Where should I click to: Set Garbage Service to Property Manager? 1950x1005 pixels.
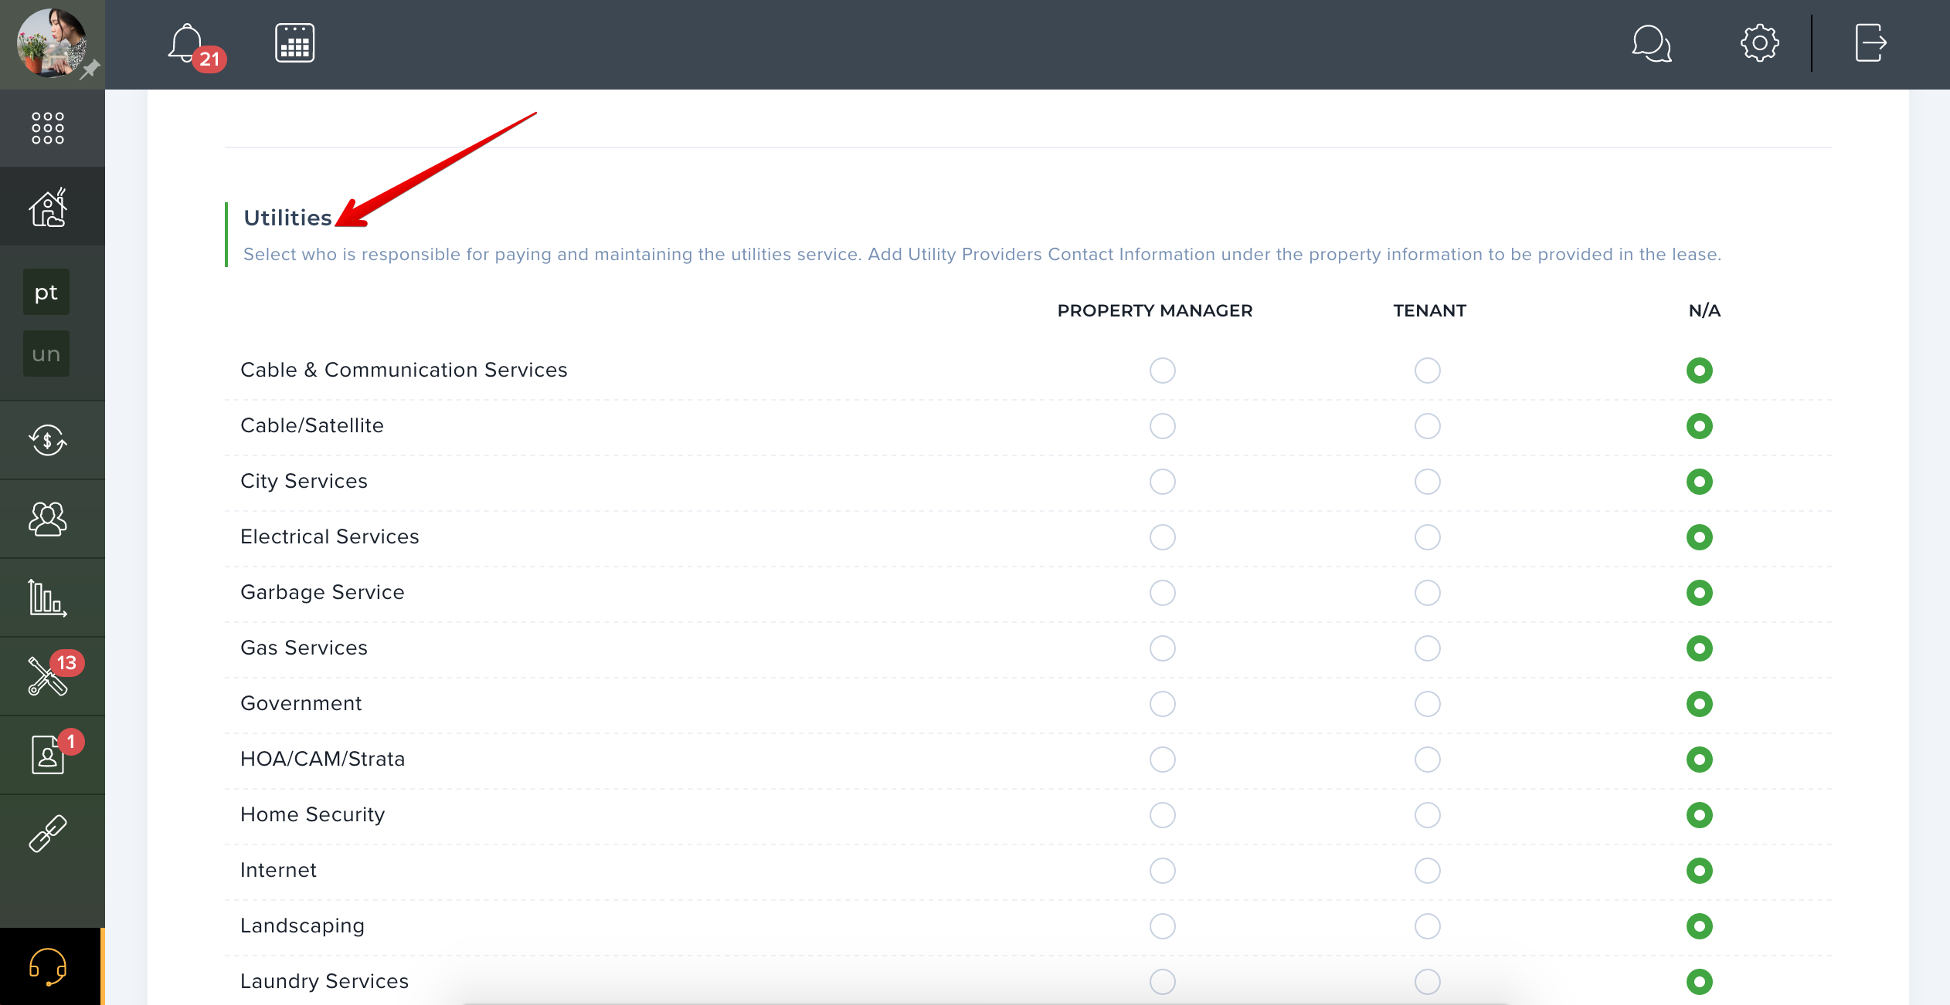click(x=1162, y=593)
